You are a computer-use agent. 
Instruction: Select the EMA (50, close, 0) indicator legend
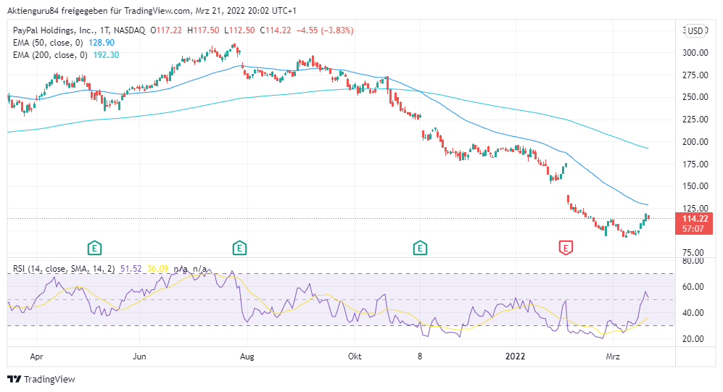tap(48, 43)
